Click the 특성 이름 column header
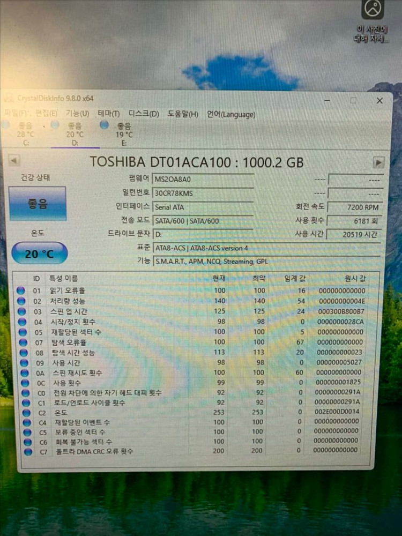The width and height of the screenshot is (402, 536). (x=64, y=278)
